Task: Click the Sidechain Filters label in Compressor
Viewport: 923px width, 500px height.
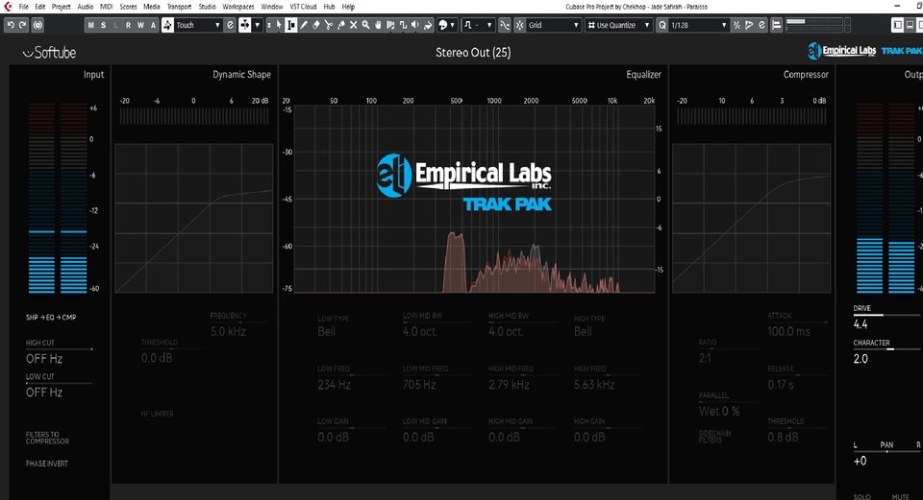Action: point(715,437)
